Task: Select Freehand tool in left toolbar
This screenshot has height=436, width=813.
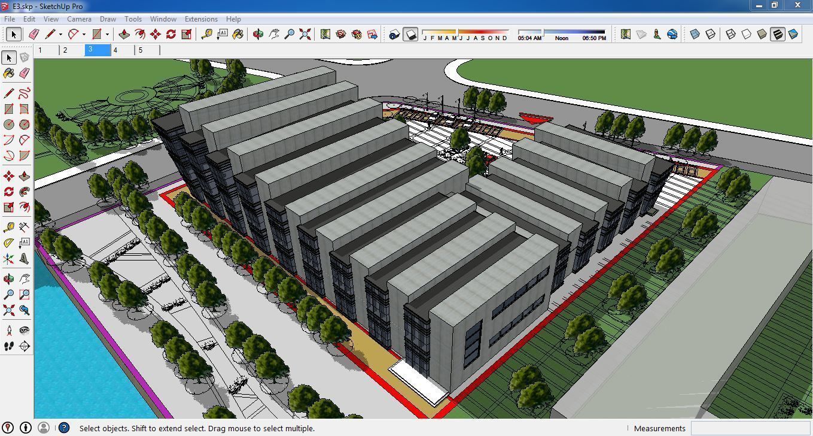Action: point(24,93)
